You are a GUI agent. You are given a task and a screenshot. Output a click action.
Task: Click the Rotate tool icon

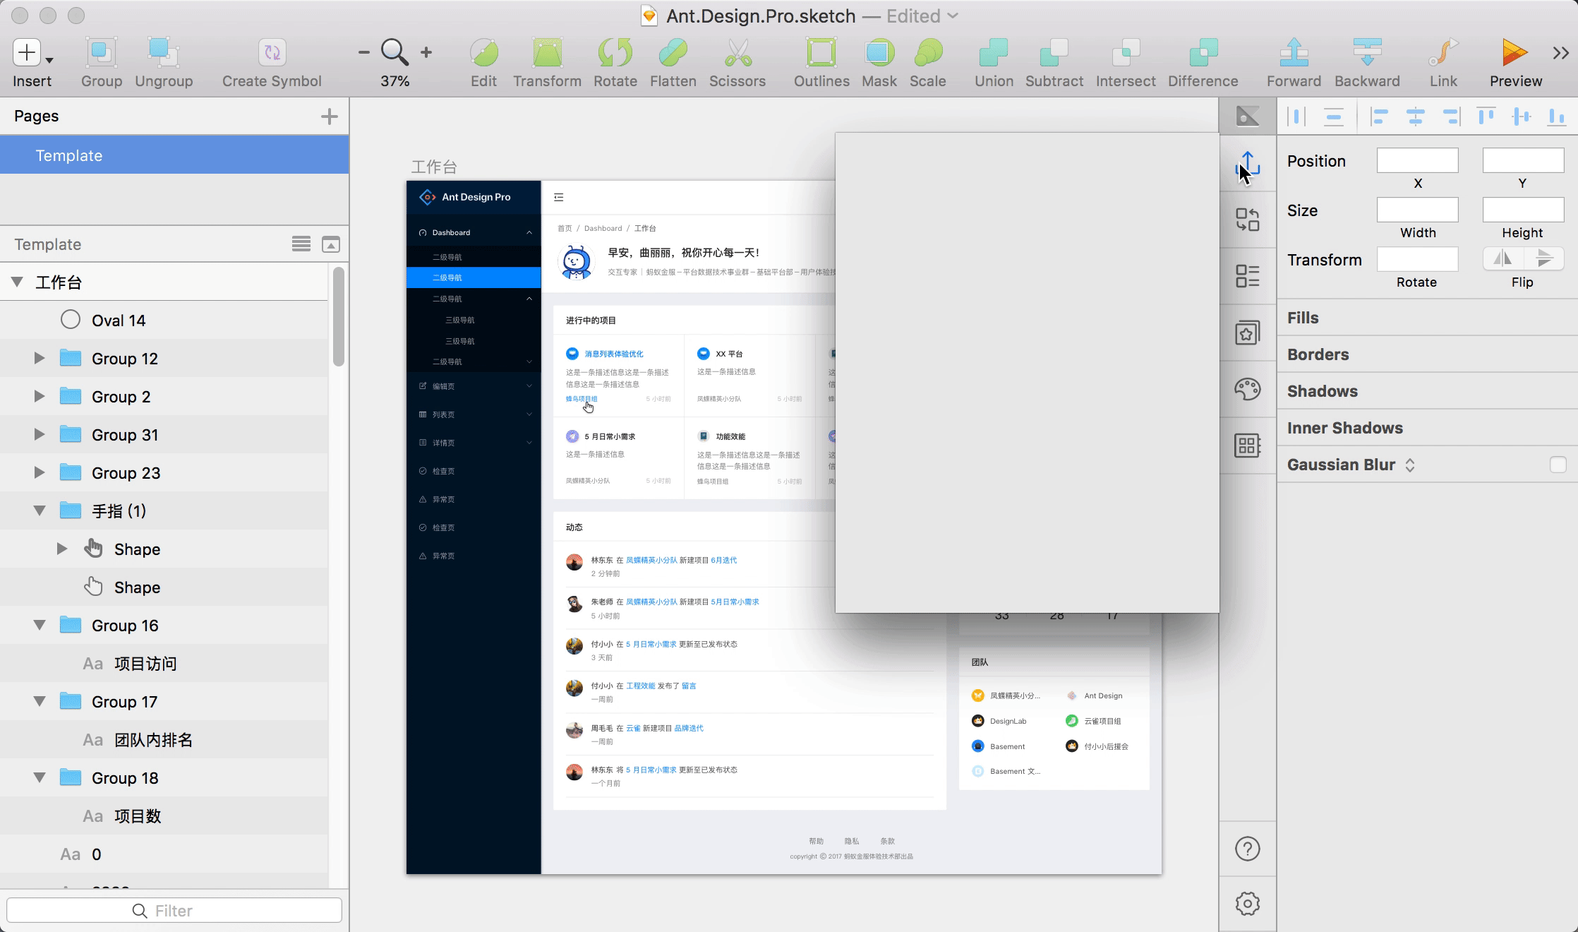[615, 53]
